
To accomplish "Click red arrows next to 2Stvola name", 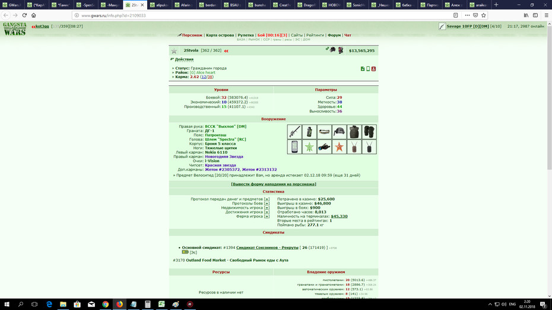I will [226, 51].
